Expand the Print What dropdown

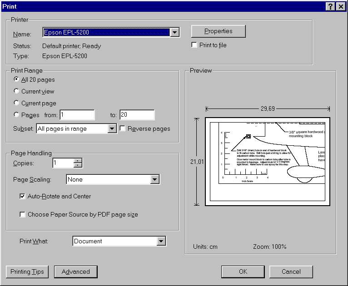pyautogui.click(x=161, y=242)
